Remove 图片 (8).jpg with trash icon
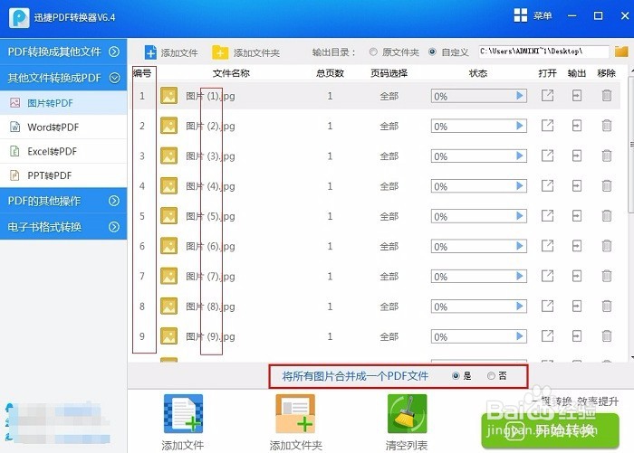This screenshot has width=634, height=453. point(607,307)
